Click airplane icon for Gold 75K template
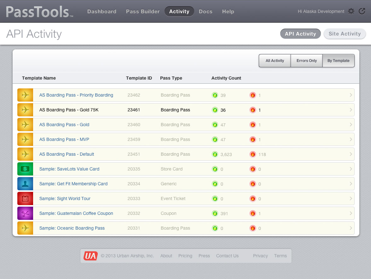Image resolution: width=371 pixels, height=279 pixels. coord(25,110)
